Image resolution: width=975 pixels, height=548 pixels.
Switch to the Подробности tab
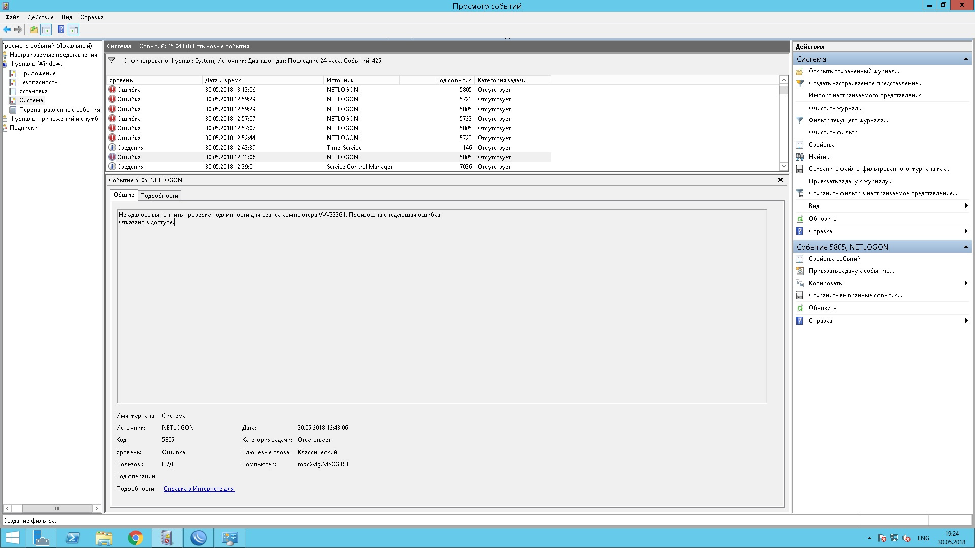click(159, 196)
